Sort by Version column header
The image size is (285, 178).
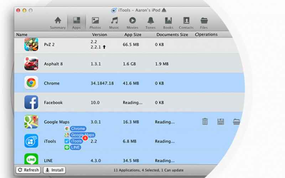click(99, 35)
